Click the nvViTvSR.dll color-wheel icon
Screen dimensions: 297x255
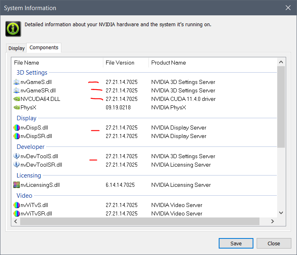click(x=17, y=213)
